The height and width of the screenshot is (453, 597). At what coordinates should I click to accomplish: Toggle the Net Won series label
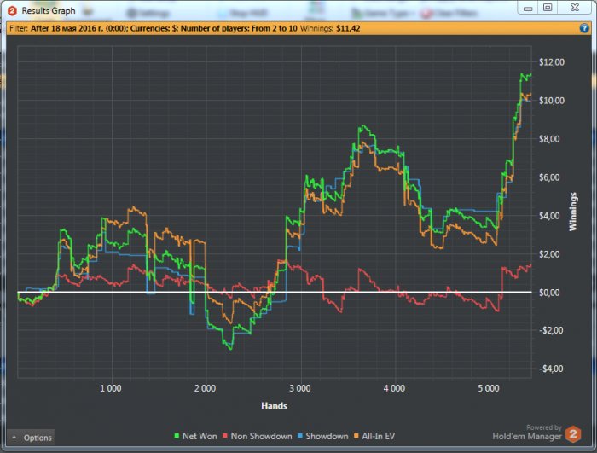click(x=199, y=437)
